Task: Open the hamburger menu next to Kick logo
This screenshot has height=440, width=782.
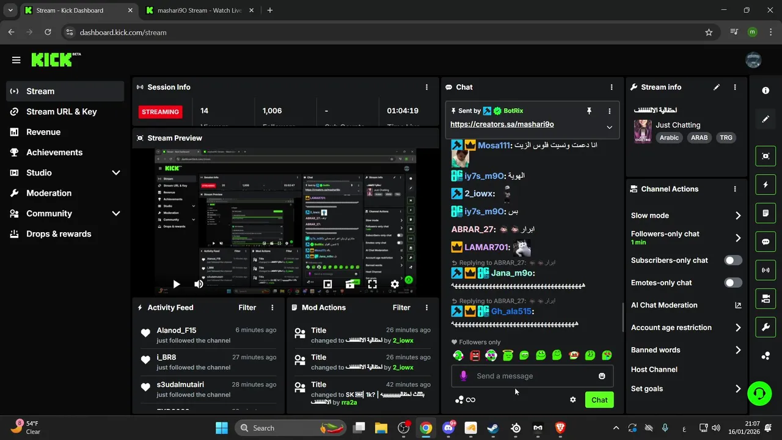Action: coord(16,60)
